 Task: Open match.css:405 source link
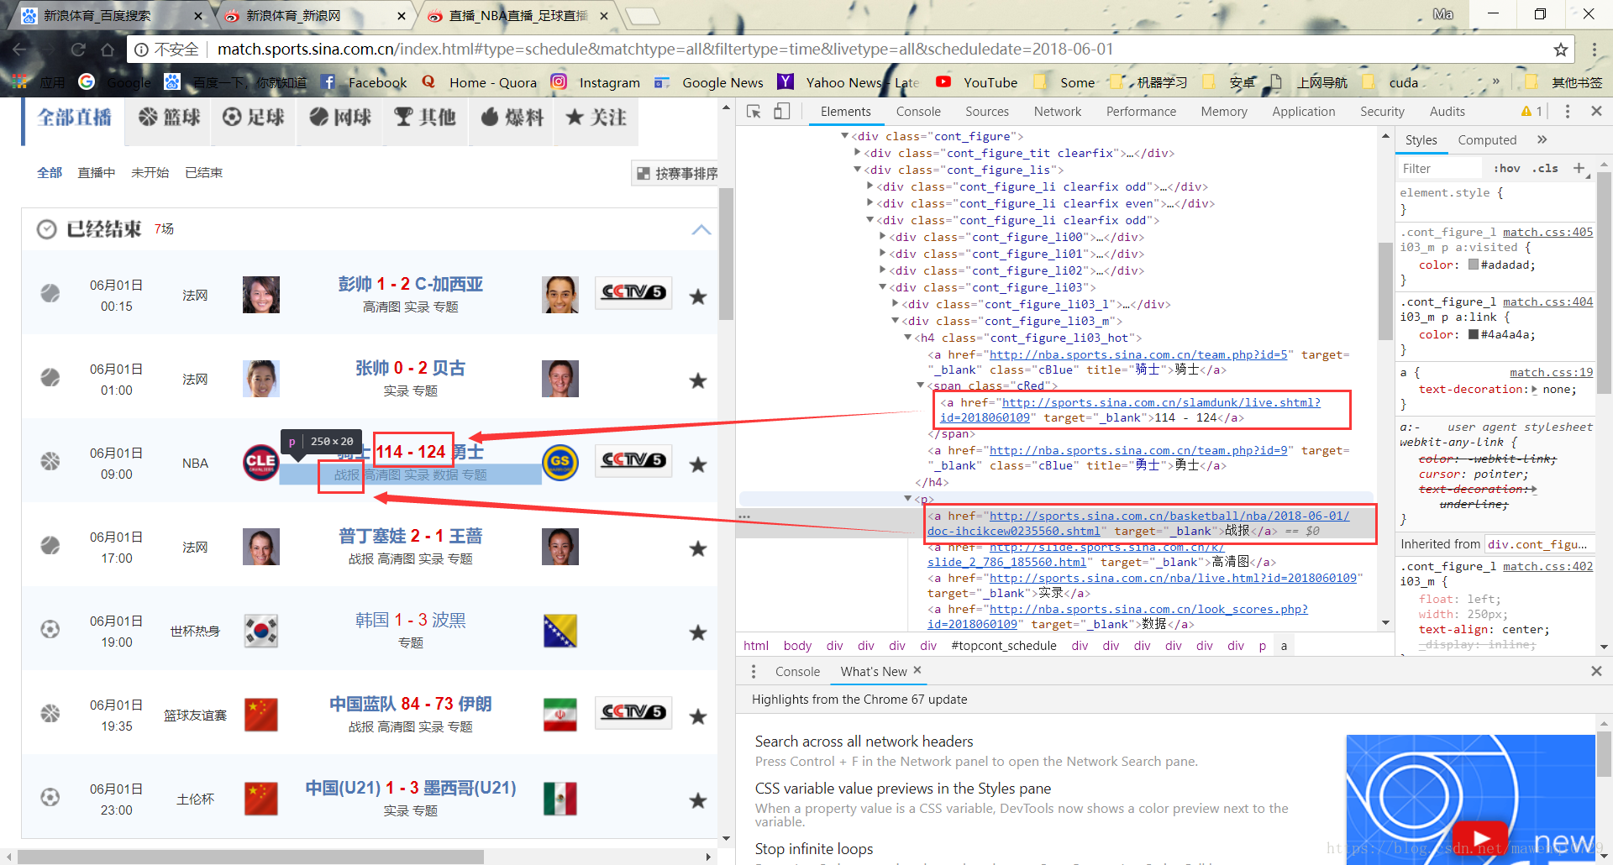pos(1547,233)
